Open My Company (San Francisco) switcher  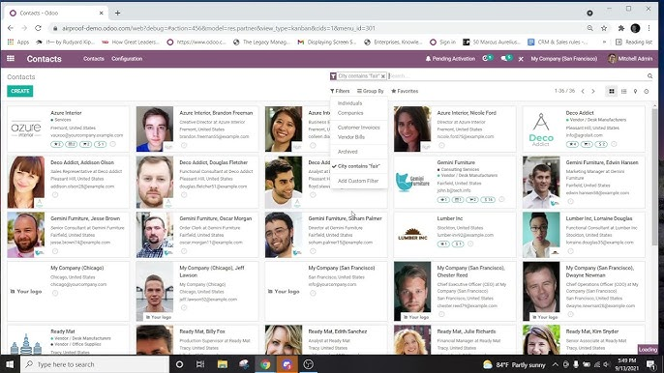tap(564, 59)
